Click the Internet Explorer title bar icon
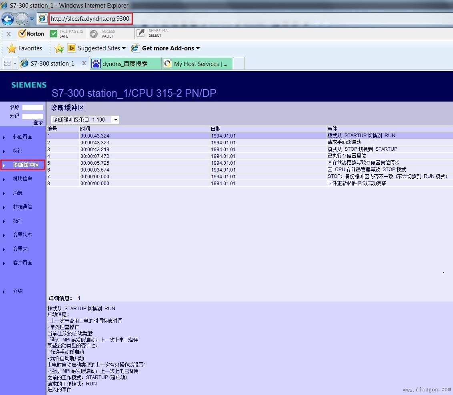453x395 pixels. click(x=4, y=5)
